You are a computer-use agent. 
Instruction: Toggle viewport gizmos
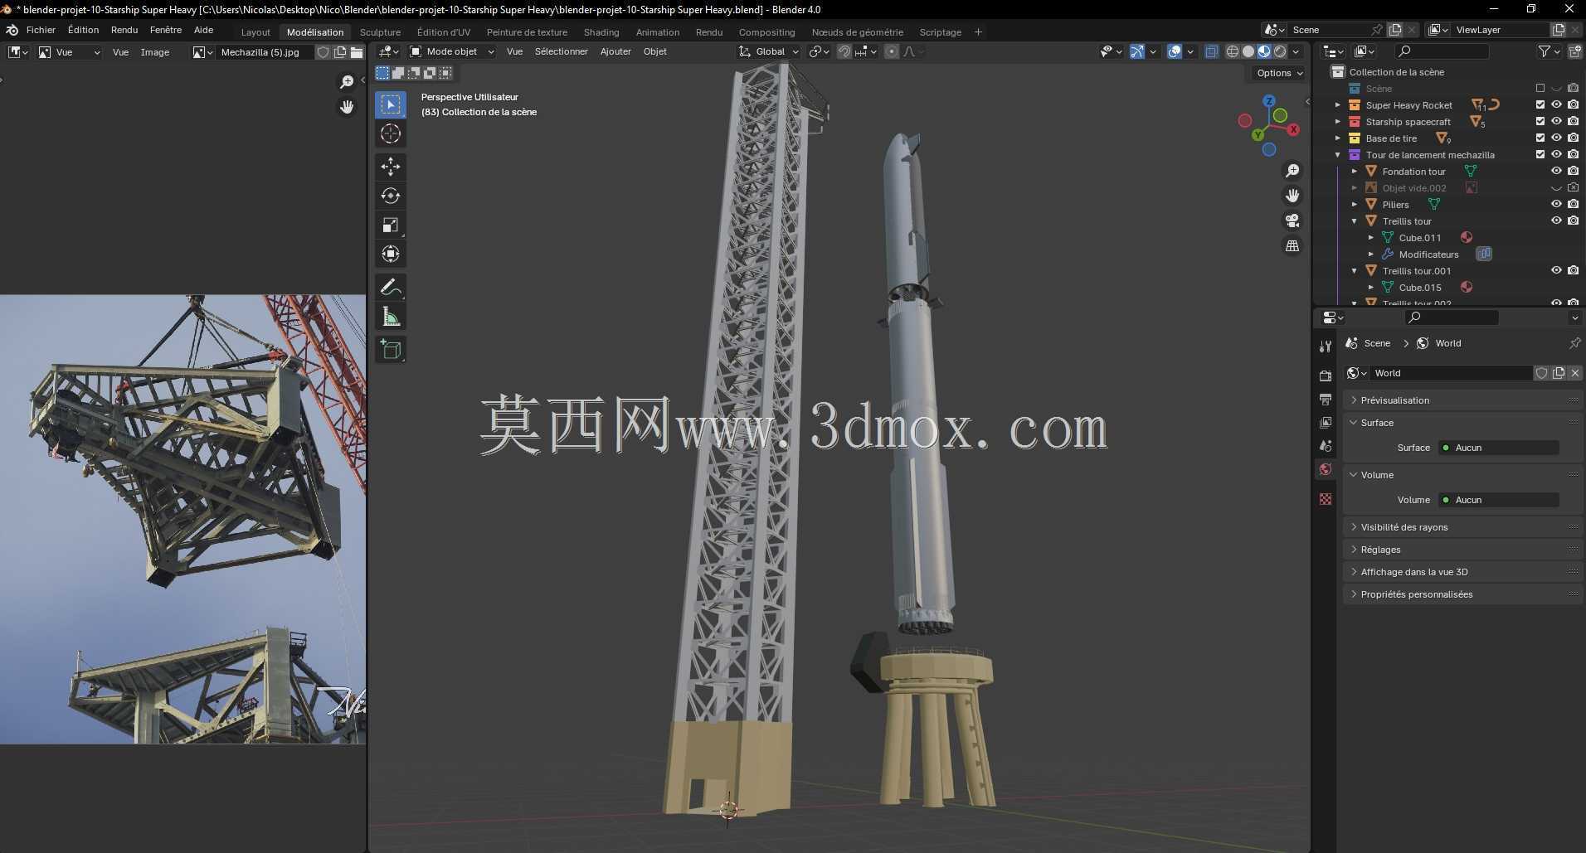1137,51
